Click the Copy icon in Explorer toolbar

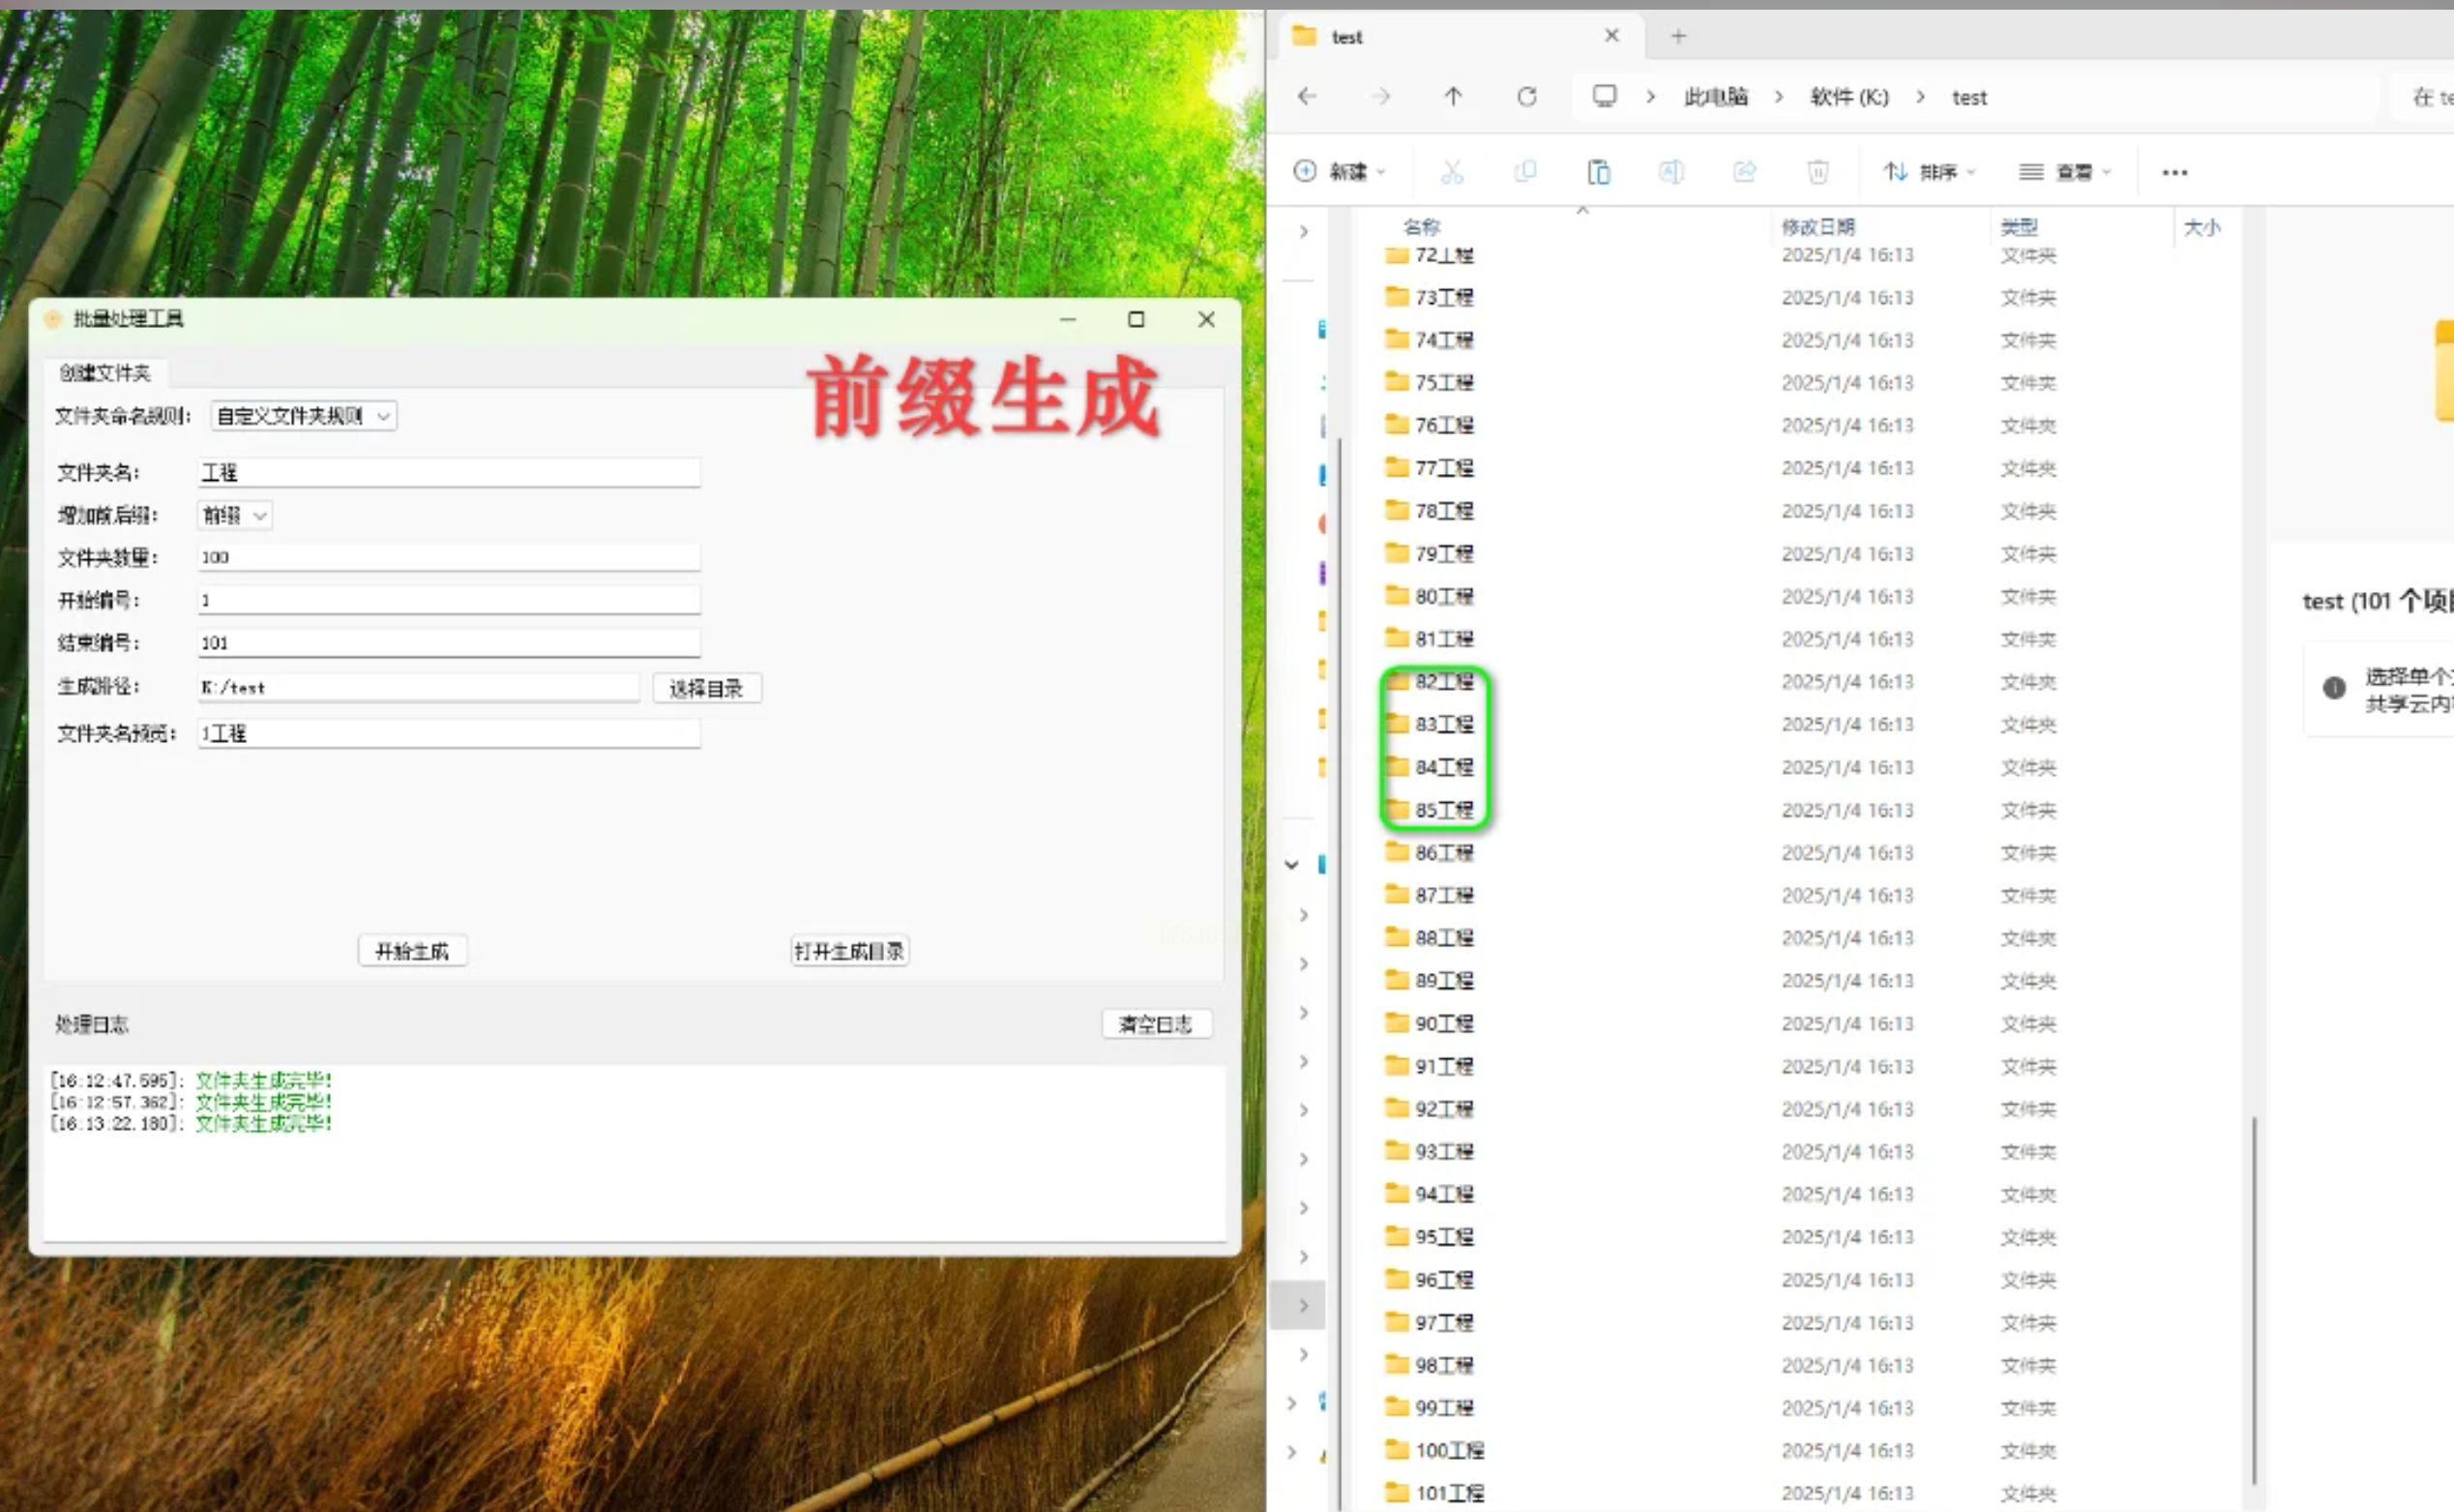1524,172
